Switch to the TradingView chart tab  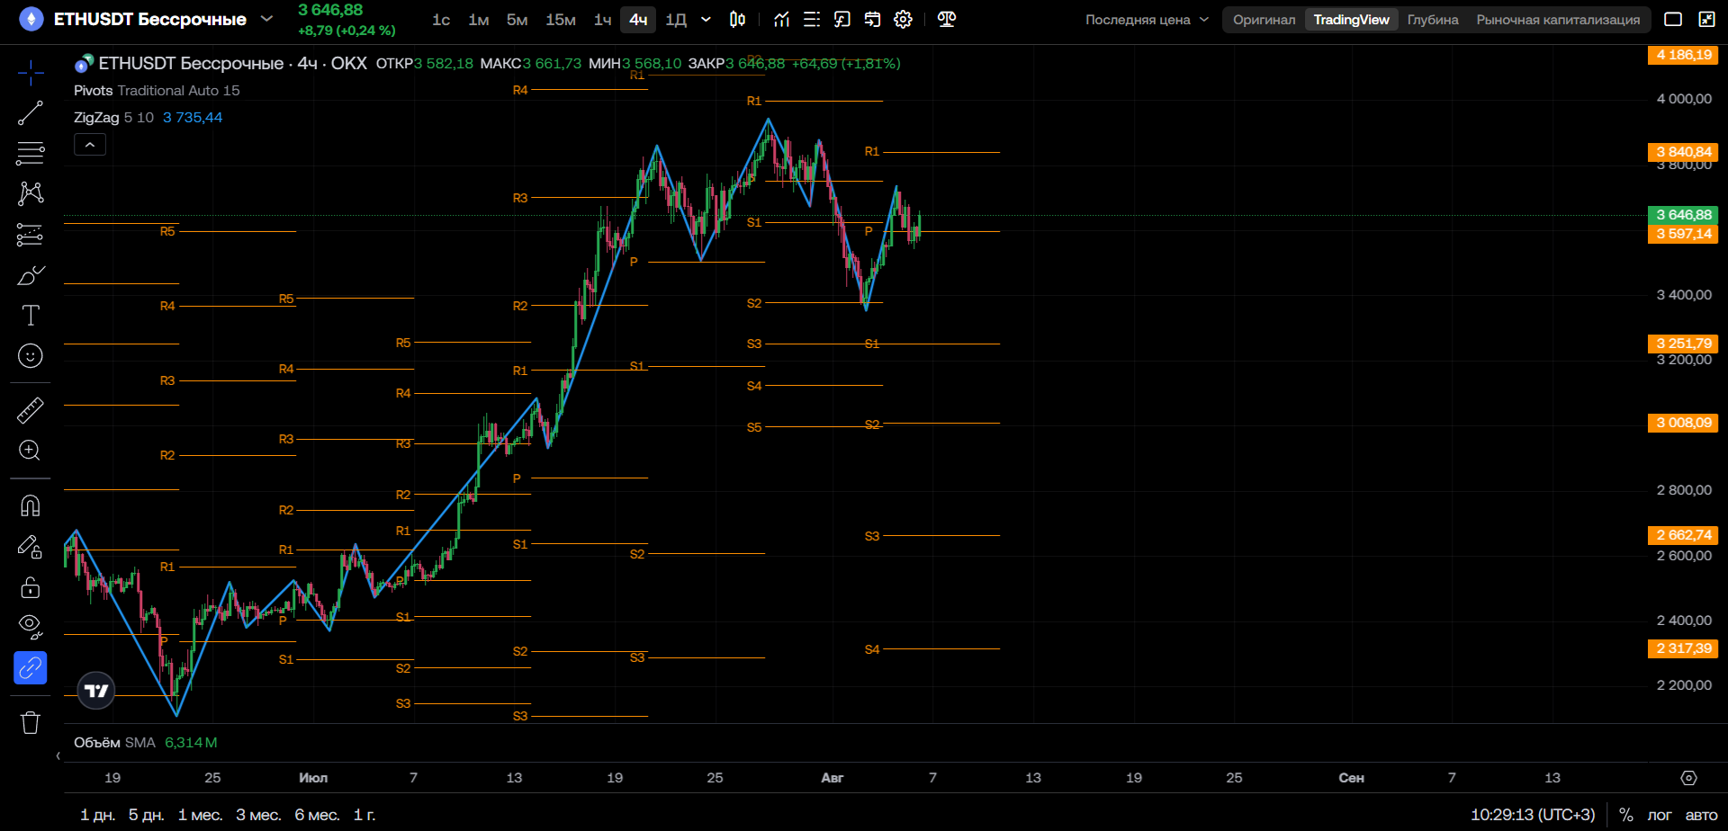[1351, 20]
